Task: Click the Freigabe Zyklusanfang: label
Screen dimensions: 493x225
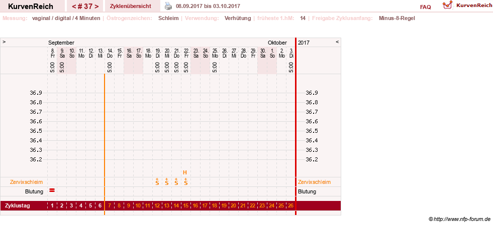Action: click(x=342, y=18)
